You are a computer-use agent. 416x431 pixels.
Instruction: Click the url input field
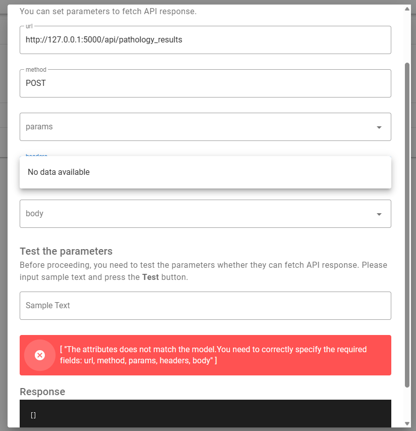[205, 40]
